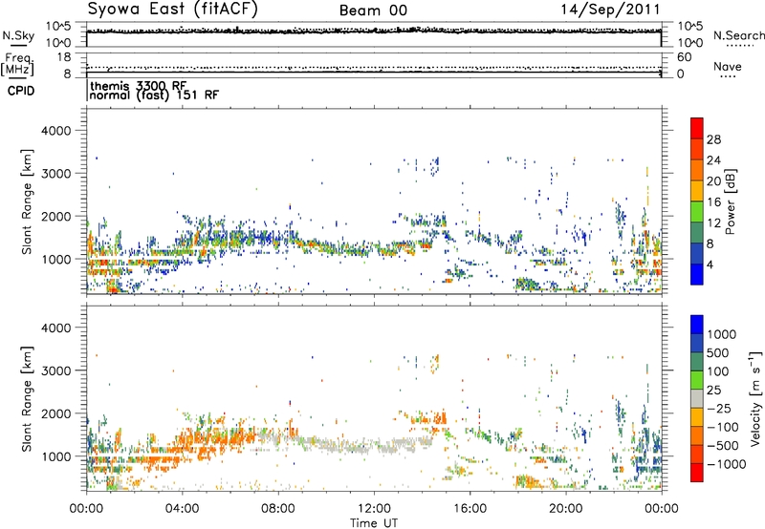The image size is (765, 529).
Task: Click the "500" value on velocity colorbar
Action: tap(718, 353)
